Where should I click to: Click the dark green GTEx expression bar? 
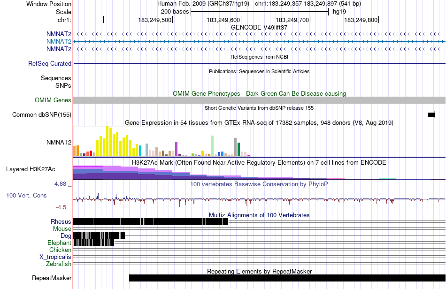click(x=239, y=150)
